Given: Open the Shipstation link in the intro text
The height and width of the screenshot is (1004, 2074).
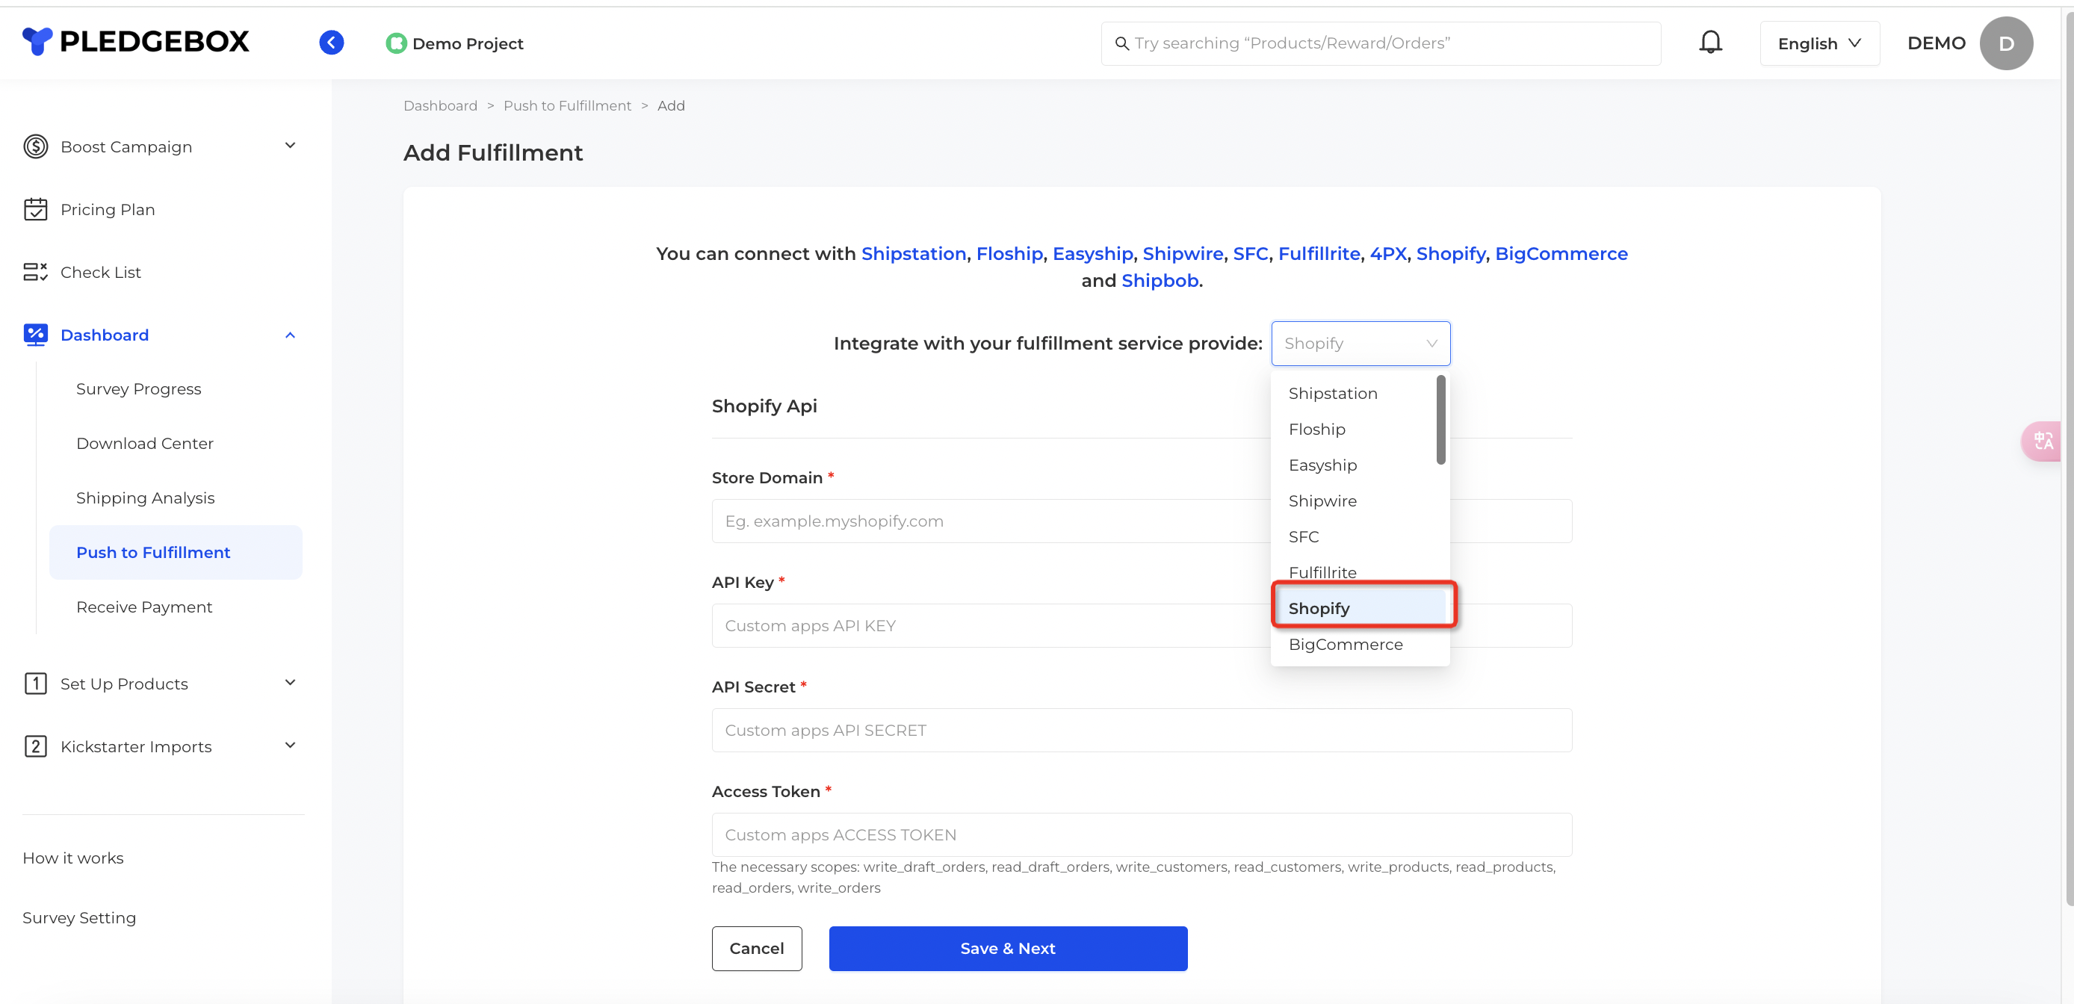Looking at the screenshot, I should point(914,254).
